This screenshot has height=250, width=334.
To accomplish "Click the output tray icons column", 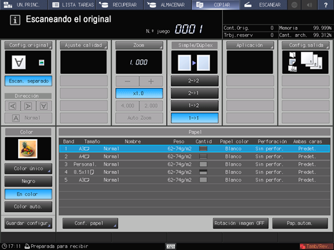I will [x=293, y=62].
